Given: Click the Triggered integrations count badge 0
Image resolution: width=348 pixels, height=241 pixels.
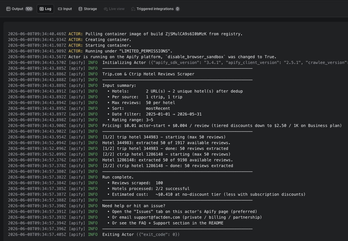Looking at the screenshot, I should (177, 9).
